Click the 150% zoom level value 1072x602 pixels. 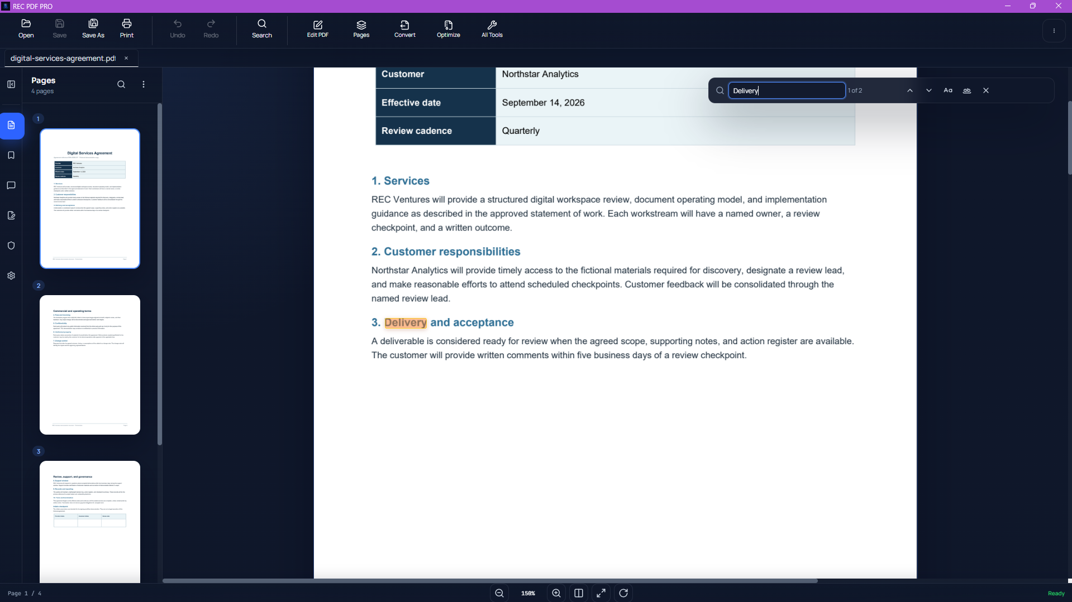(528, 593)
